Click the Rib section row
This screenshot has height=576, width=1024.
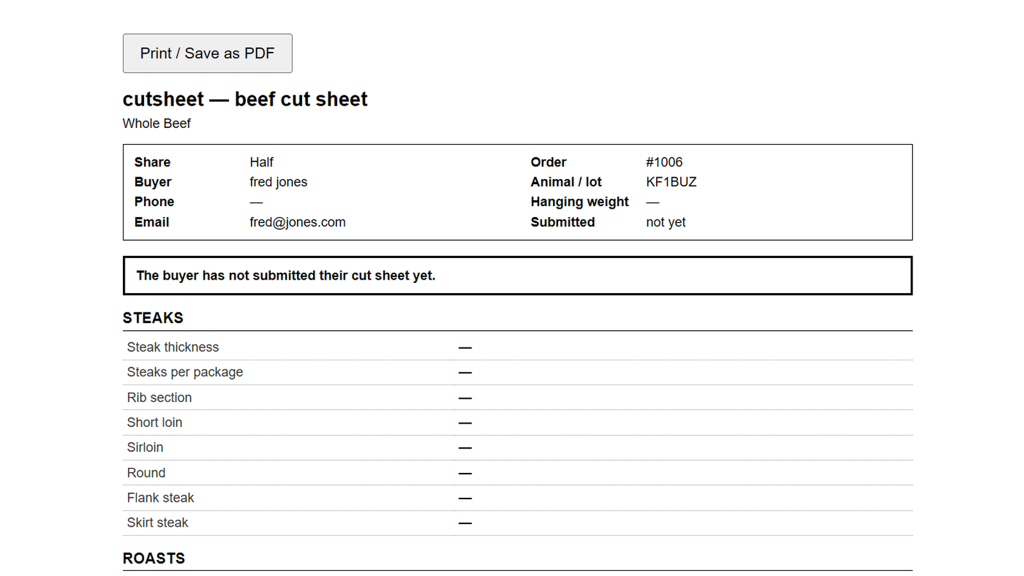coord(518,397)
